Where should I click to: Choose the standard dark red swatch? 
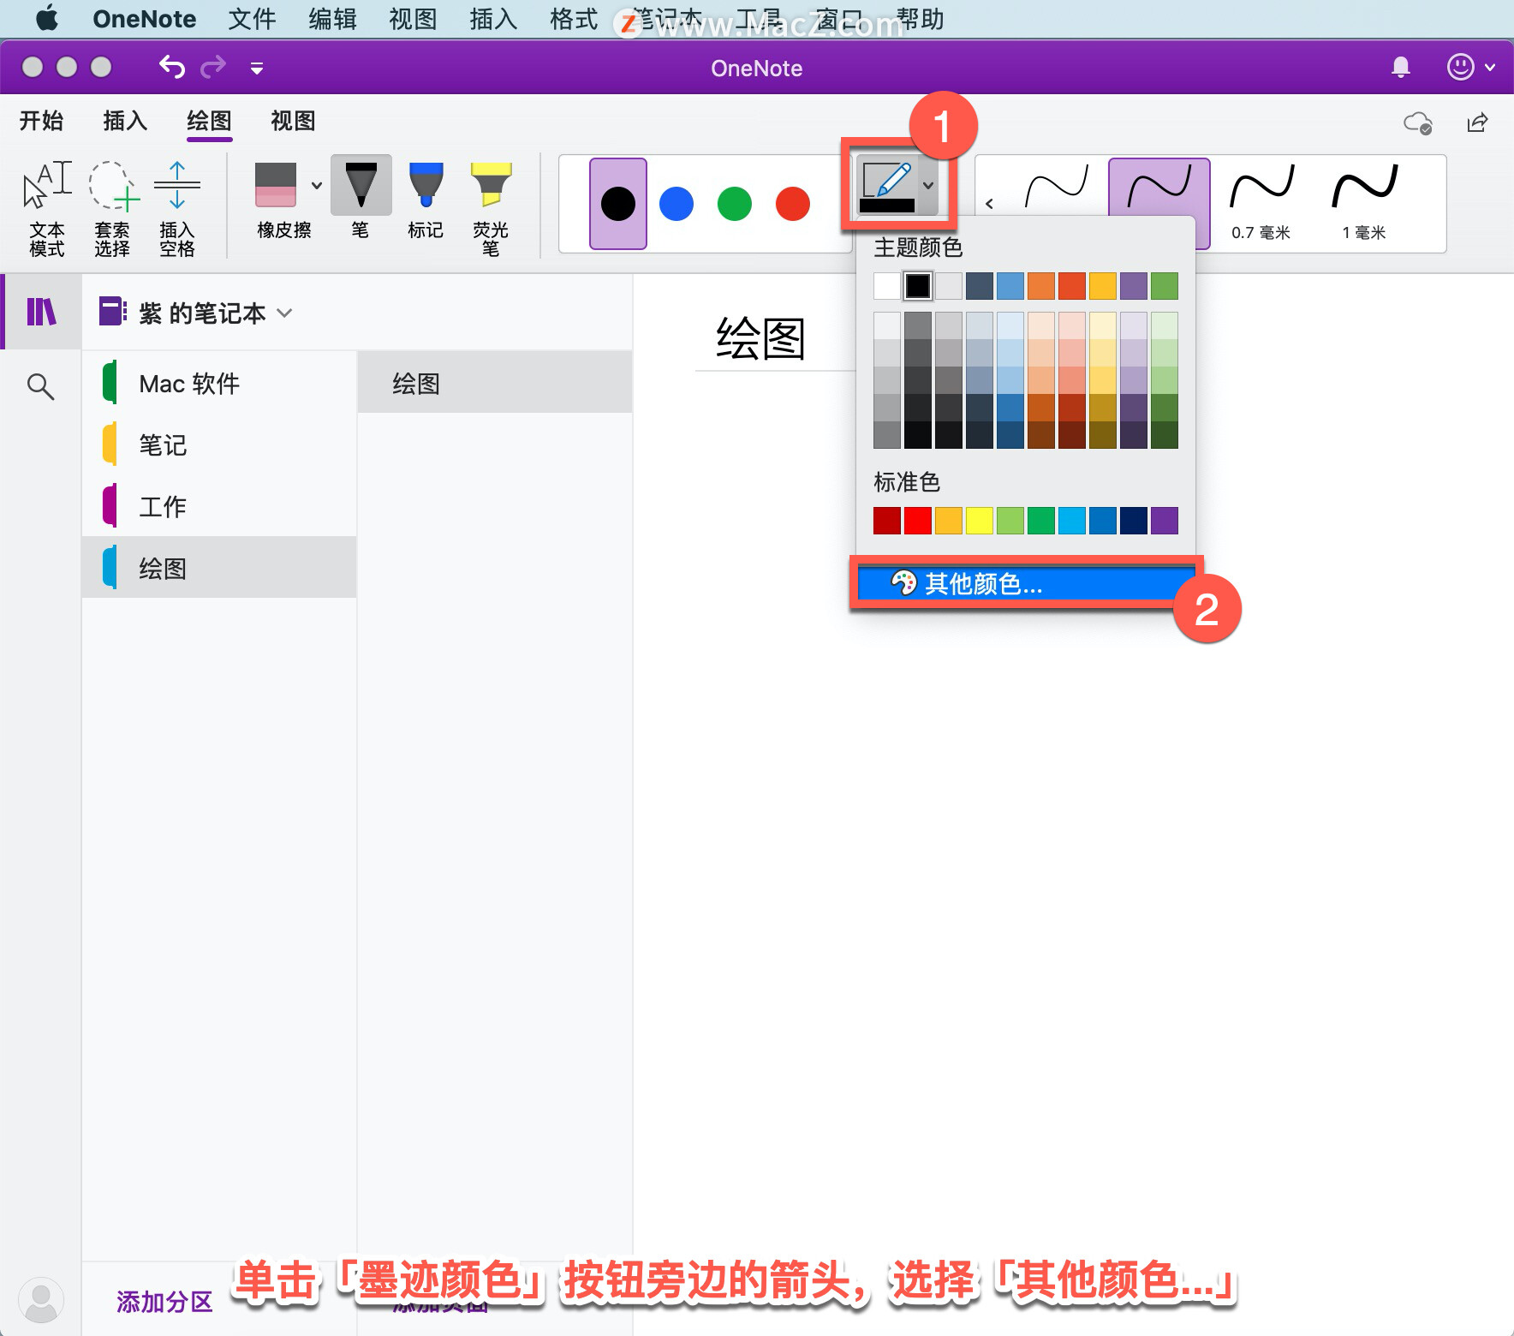pyautogui.click(x=887, y=521)
